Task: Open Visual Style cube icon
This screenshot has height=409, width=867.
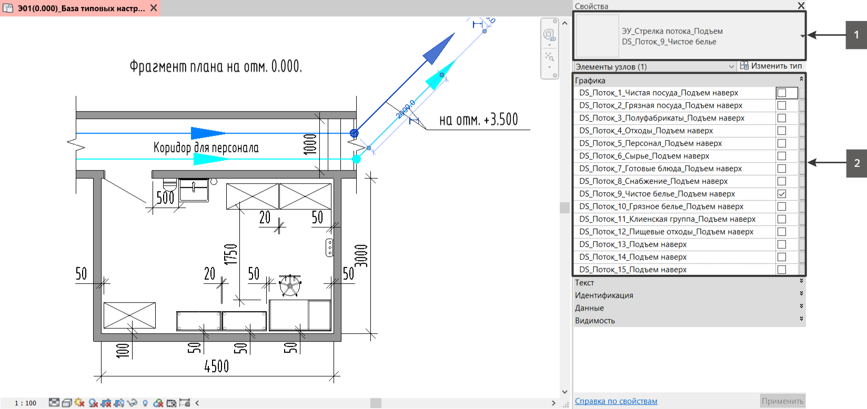Action: (x=67, y=403)
